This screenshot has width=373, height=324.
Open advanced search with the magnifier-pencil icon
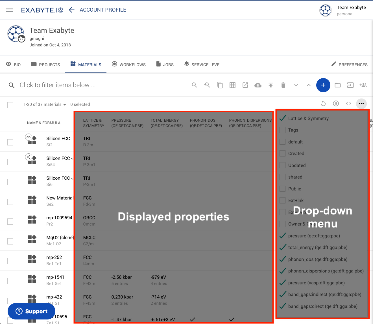(x=207, y=85)
